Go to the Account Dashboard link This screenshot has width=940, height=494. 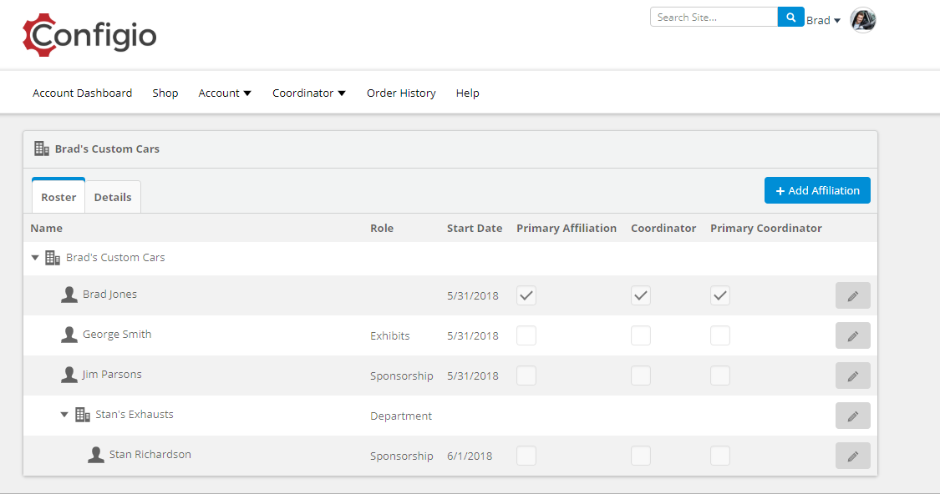pyautogui.click(x=82, y=93)
